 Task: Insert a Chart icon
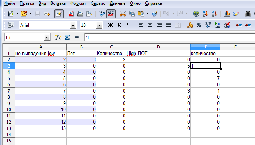(227, 14)
